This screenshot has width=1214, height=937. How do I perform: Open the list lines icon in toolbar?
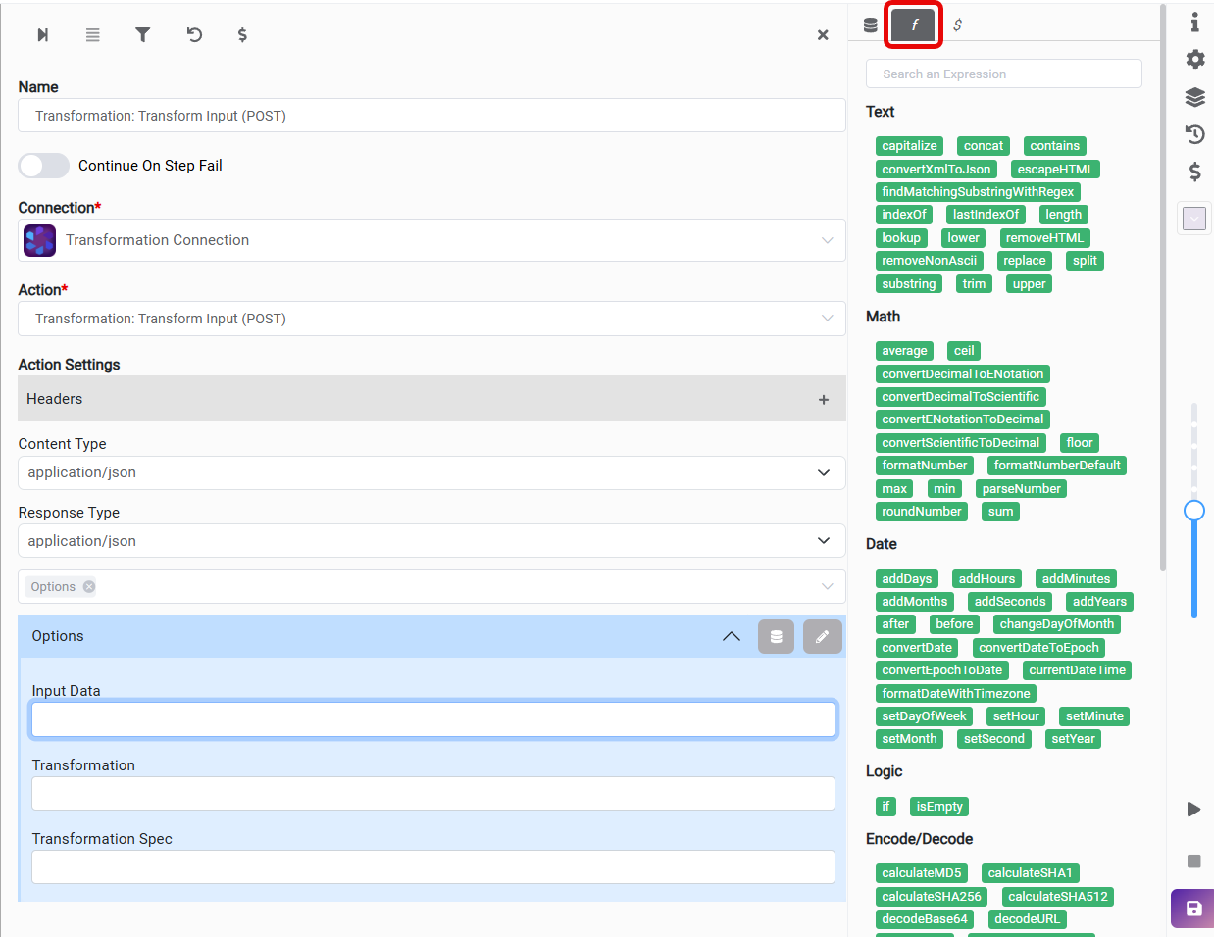coord(93,35)
